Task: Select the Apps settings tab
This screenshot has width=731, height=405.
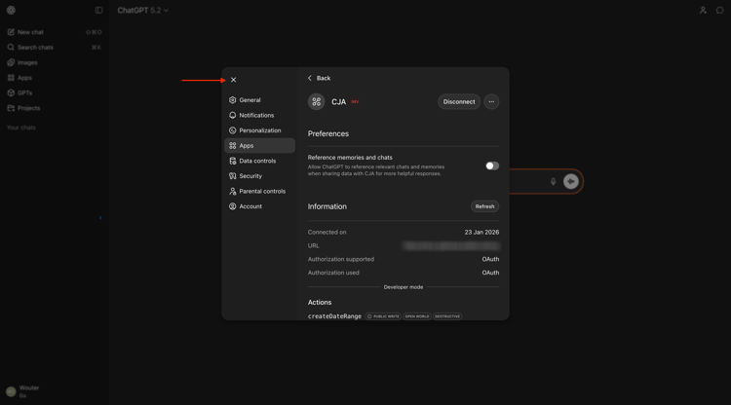Action: (259, 146)
